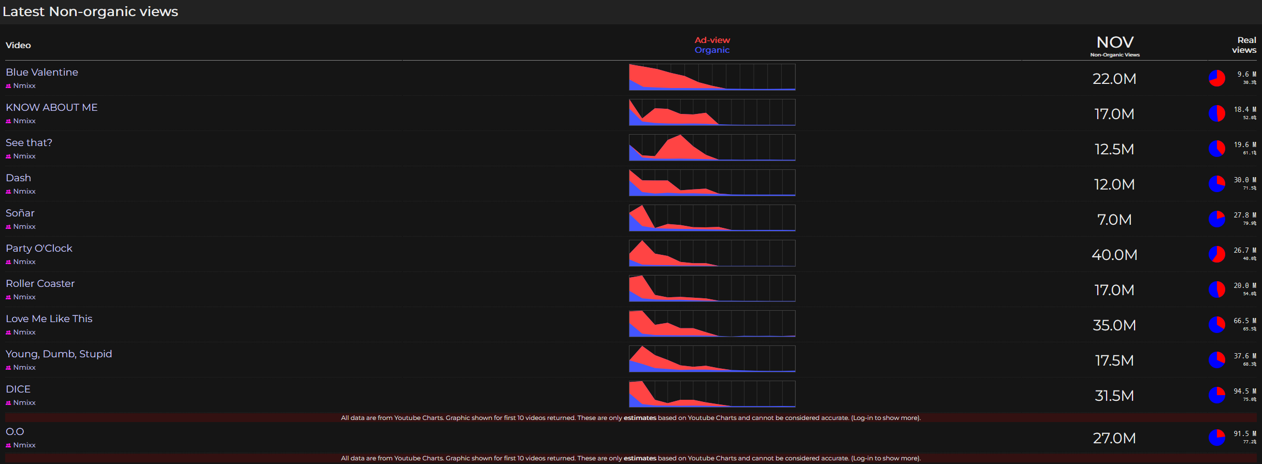1262x464 pixels.
Task: Click the O.O row pie chart icon
Action: pyautogui.click(x=1217, y=438)
